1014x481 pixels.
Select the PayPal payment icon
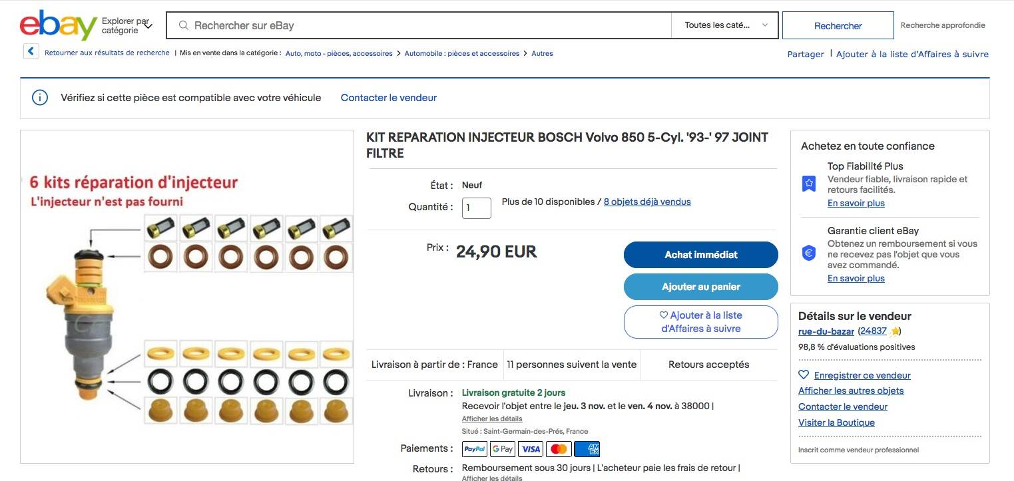[x=474, y=448]
